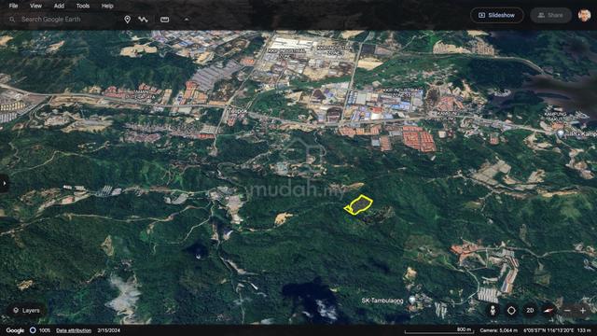
Task: Open the Layers panel
Action: click(26, 311)
